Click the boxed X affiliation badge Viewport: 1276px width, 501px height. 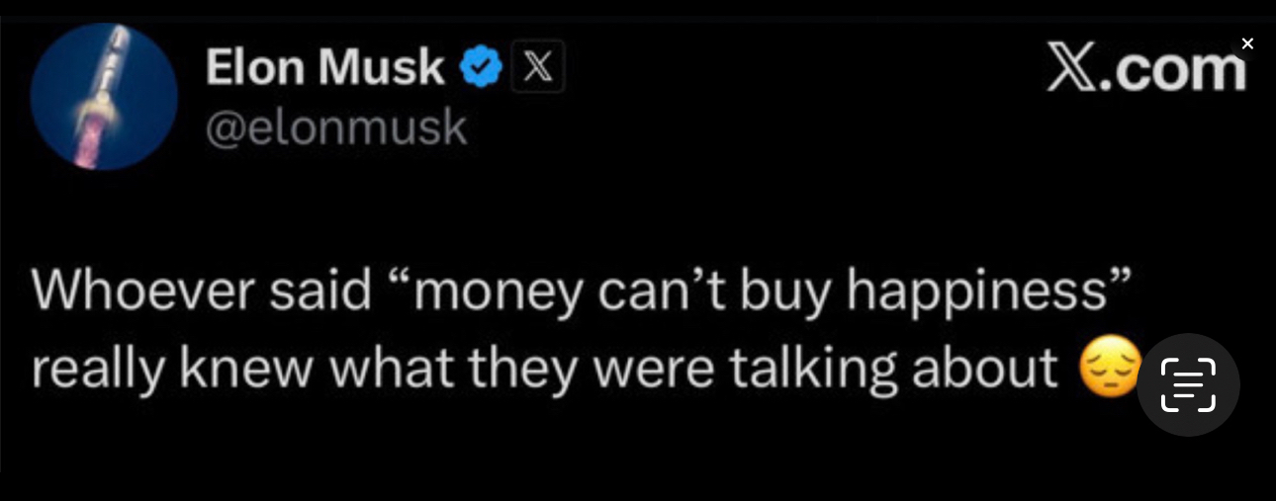537,67
